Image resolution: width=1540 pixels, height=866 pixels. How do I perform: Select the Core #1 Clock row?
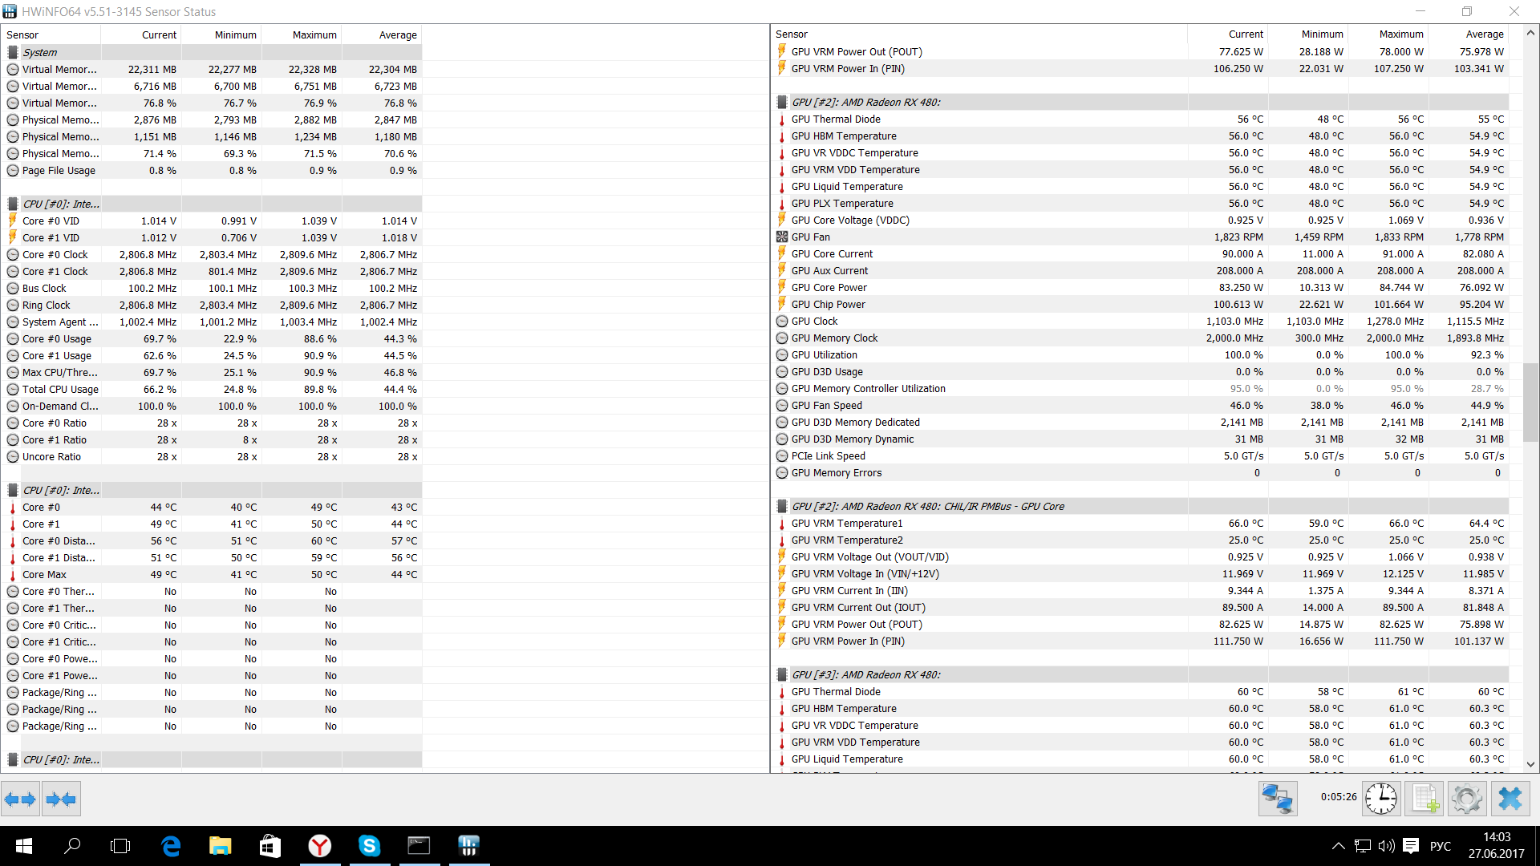[212, 272]
